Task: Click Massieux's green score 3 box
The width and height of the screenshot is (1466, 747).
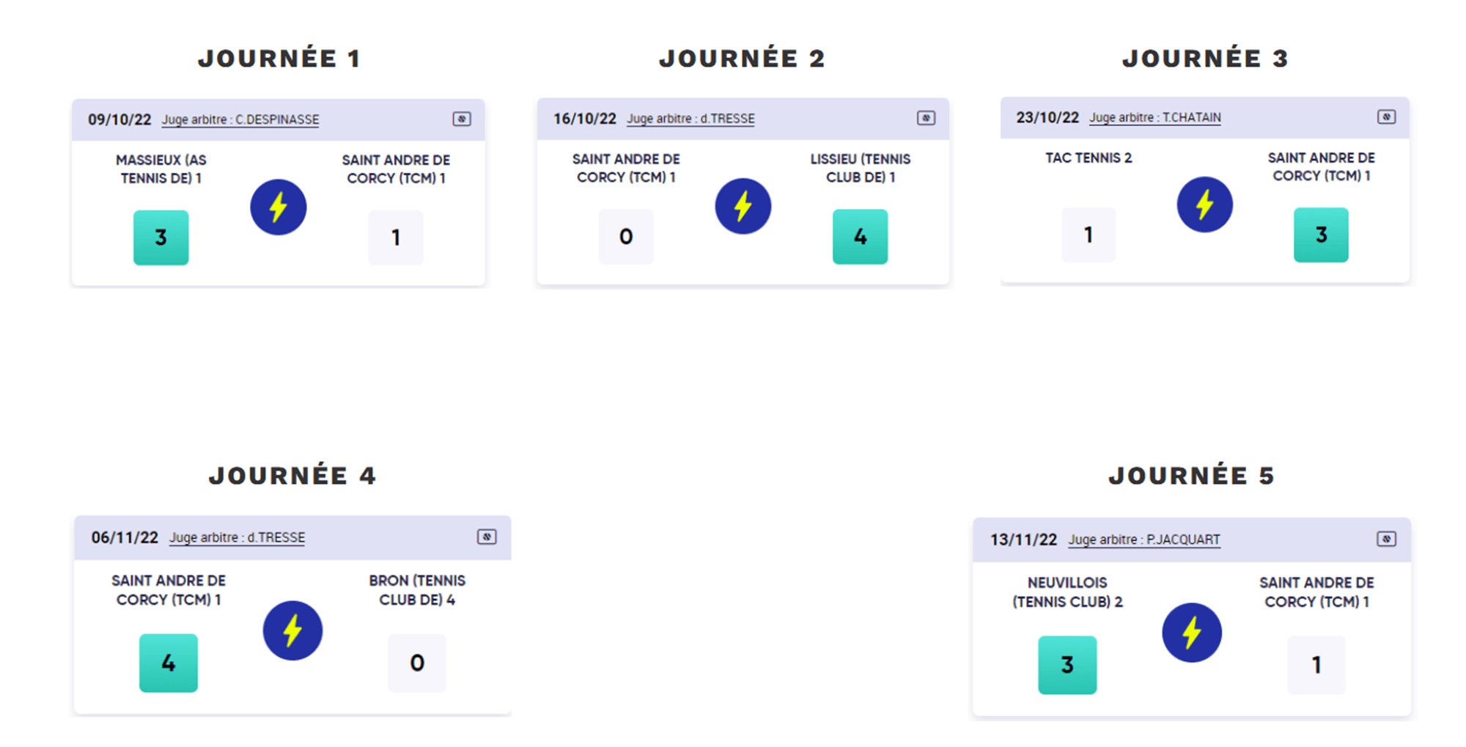Action: [x=161, y=238]
